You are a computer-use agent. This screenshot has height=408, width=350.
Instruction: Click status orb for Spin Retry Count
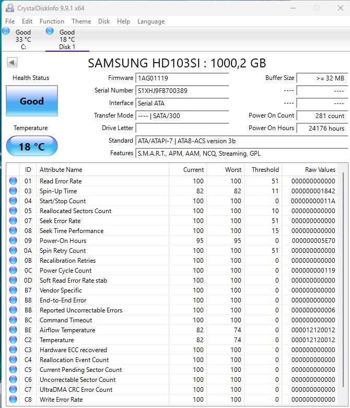click(13, 250)
